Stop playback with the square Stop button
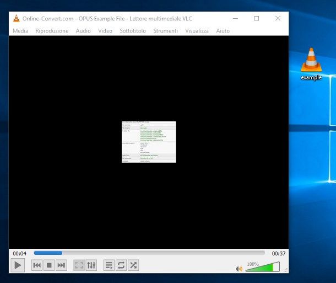 (49, 265)
